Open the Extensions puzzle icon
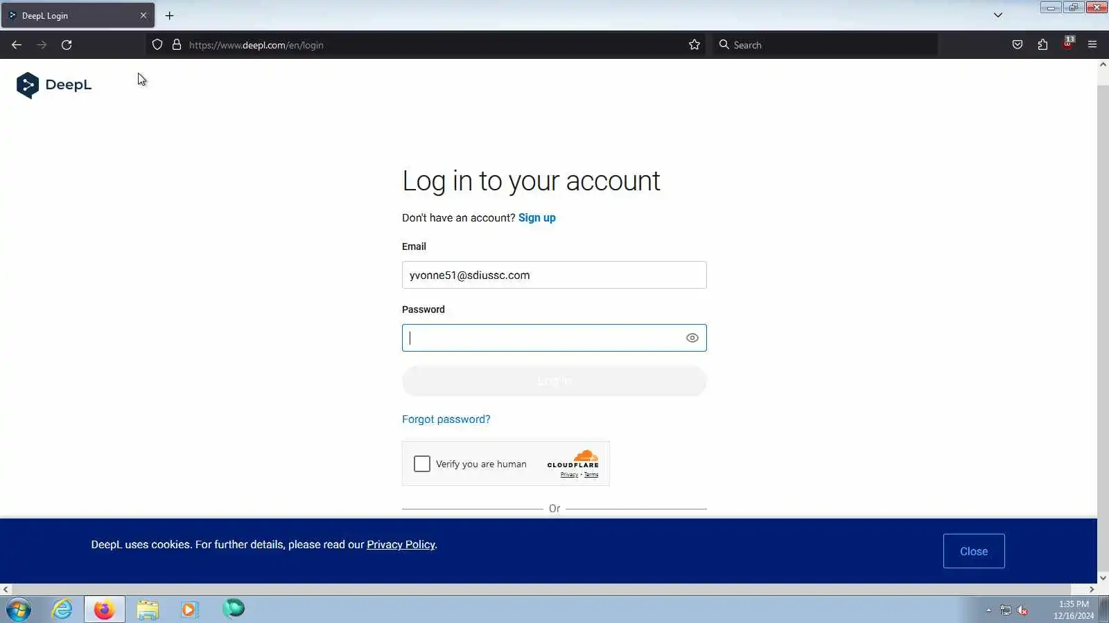This screenshot has width=1109, height=623. point(1042,45)
